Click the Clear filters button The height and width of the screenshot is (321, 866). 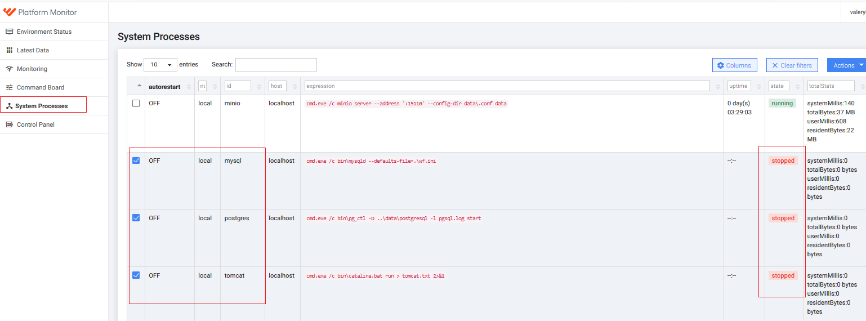click(x=792, y=65)
